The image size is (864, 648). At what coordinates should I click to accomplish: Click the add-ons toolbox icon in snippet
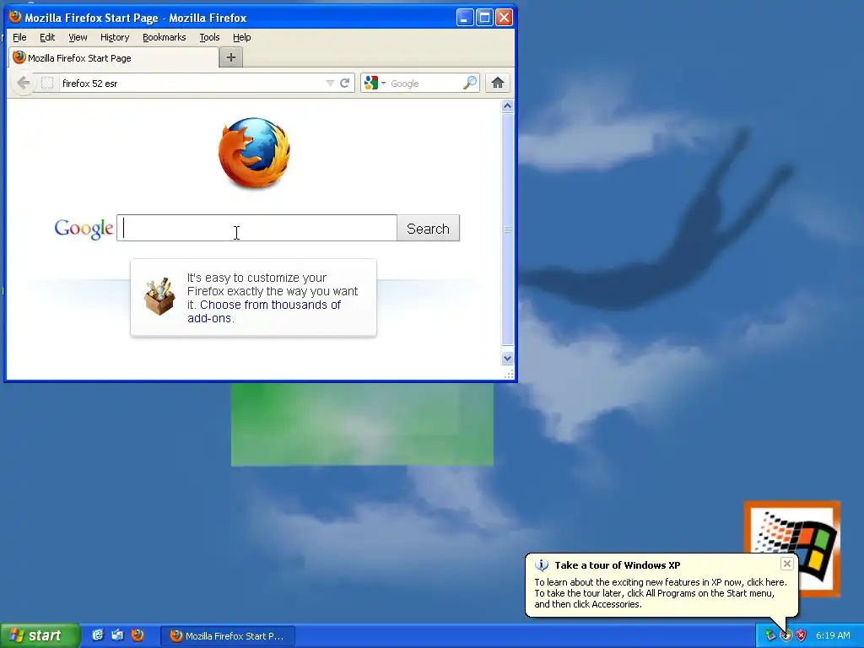[x=159, y=296]
